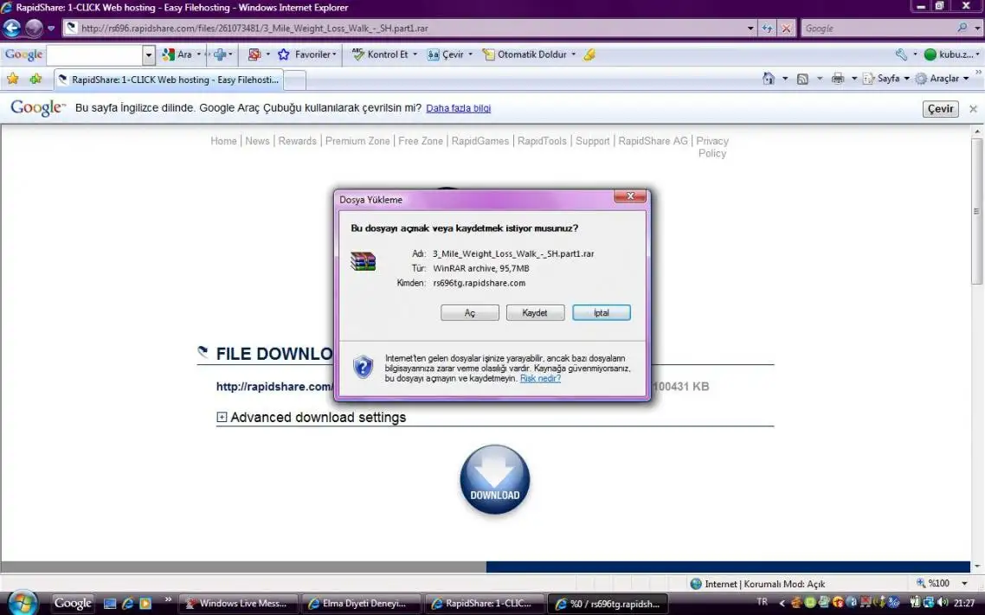Click the volume speaker icon in system tray
This screenshot has width=985, height=615.
point(941,603)
